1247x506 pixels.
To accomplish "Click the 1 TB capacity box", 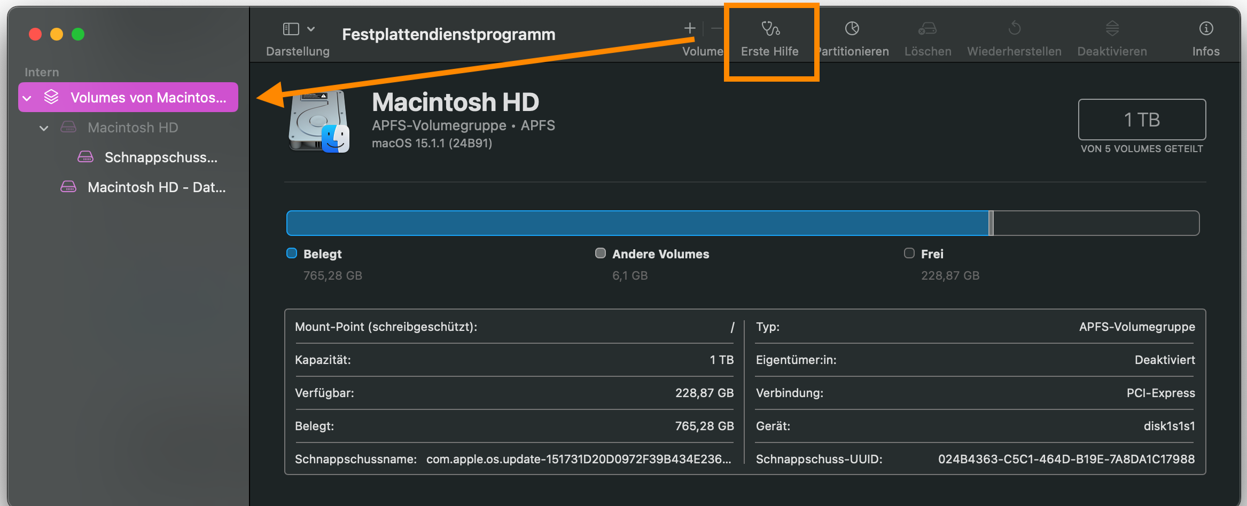I will (x=1141, y=120).
